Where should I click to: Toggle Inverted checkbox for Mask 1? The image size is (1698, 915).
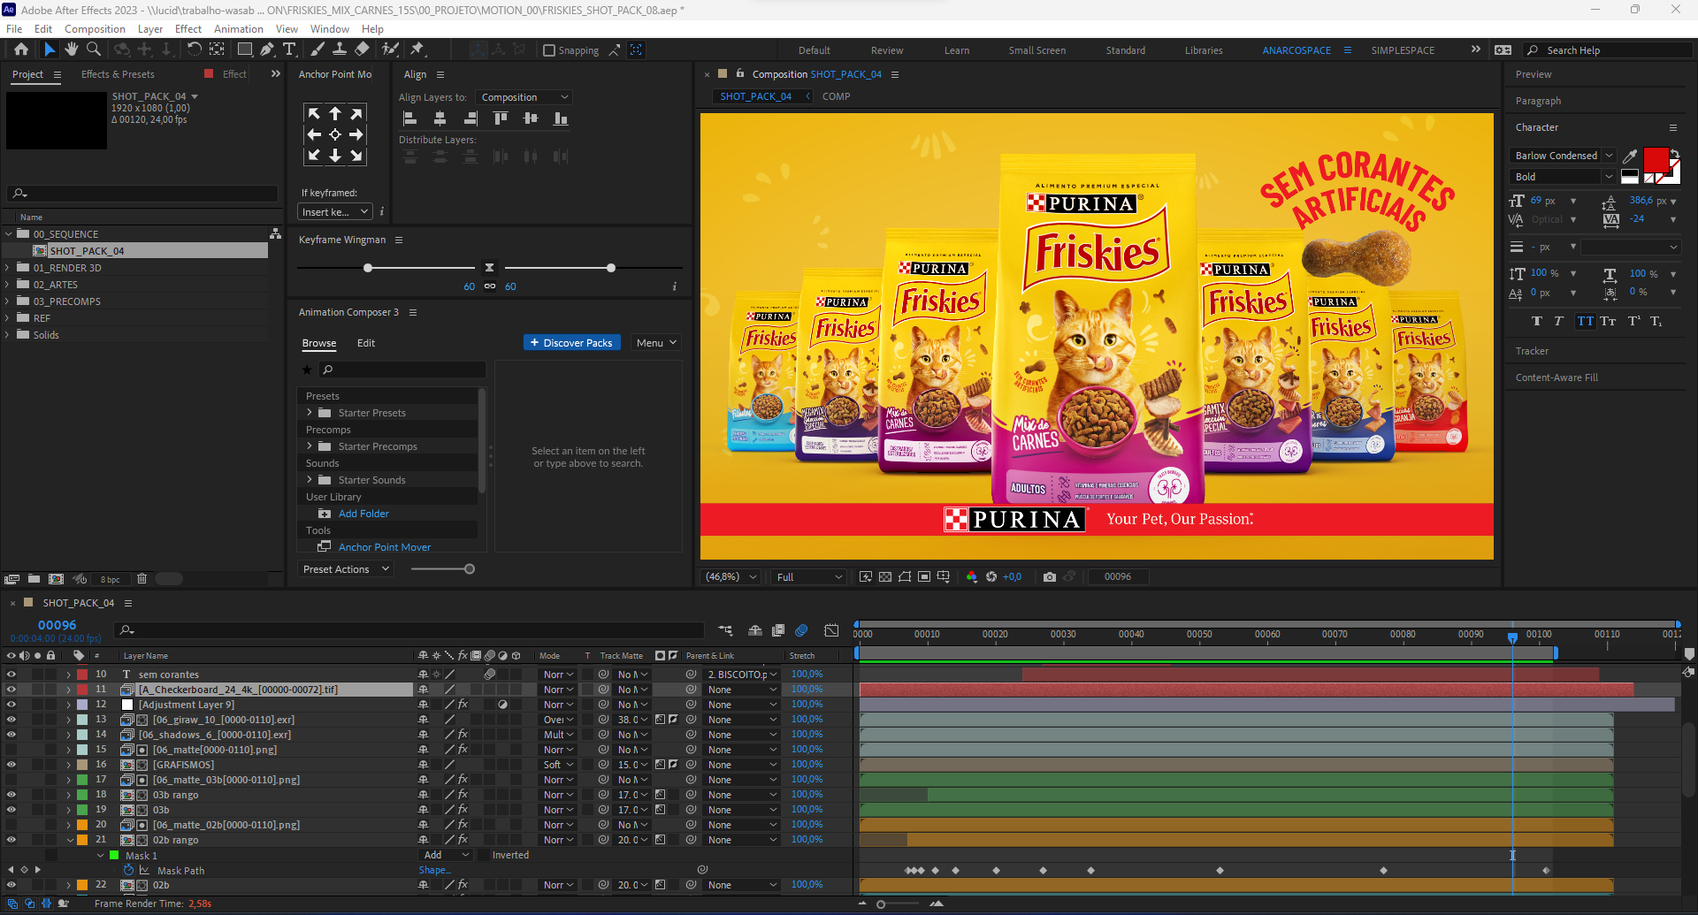(484, 855)
